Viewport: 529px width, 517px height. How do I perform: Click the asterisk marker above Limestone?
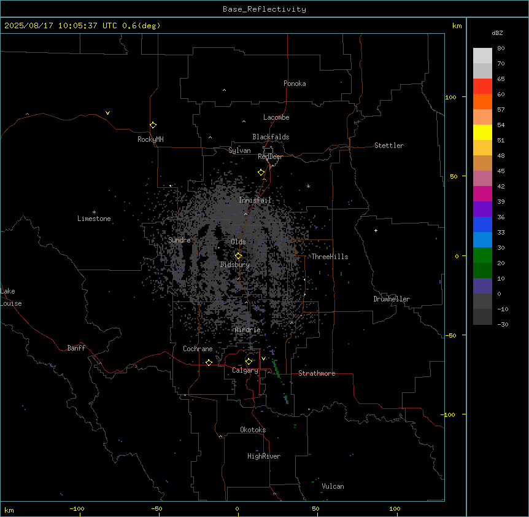point(94,212)
